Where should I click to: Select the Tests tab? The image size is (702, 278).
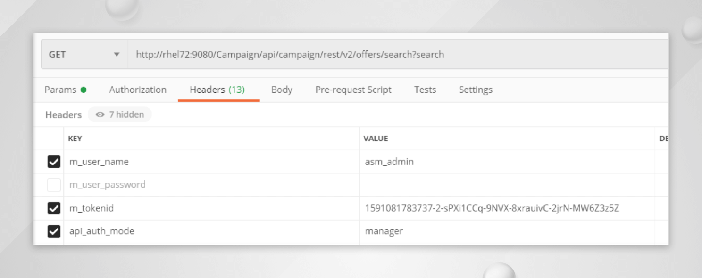pos(425,90)
